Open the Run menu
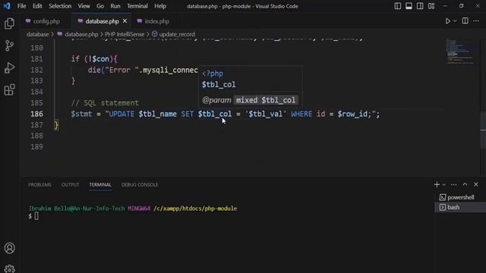 115,6
